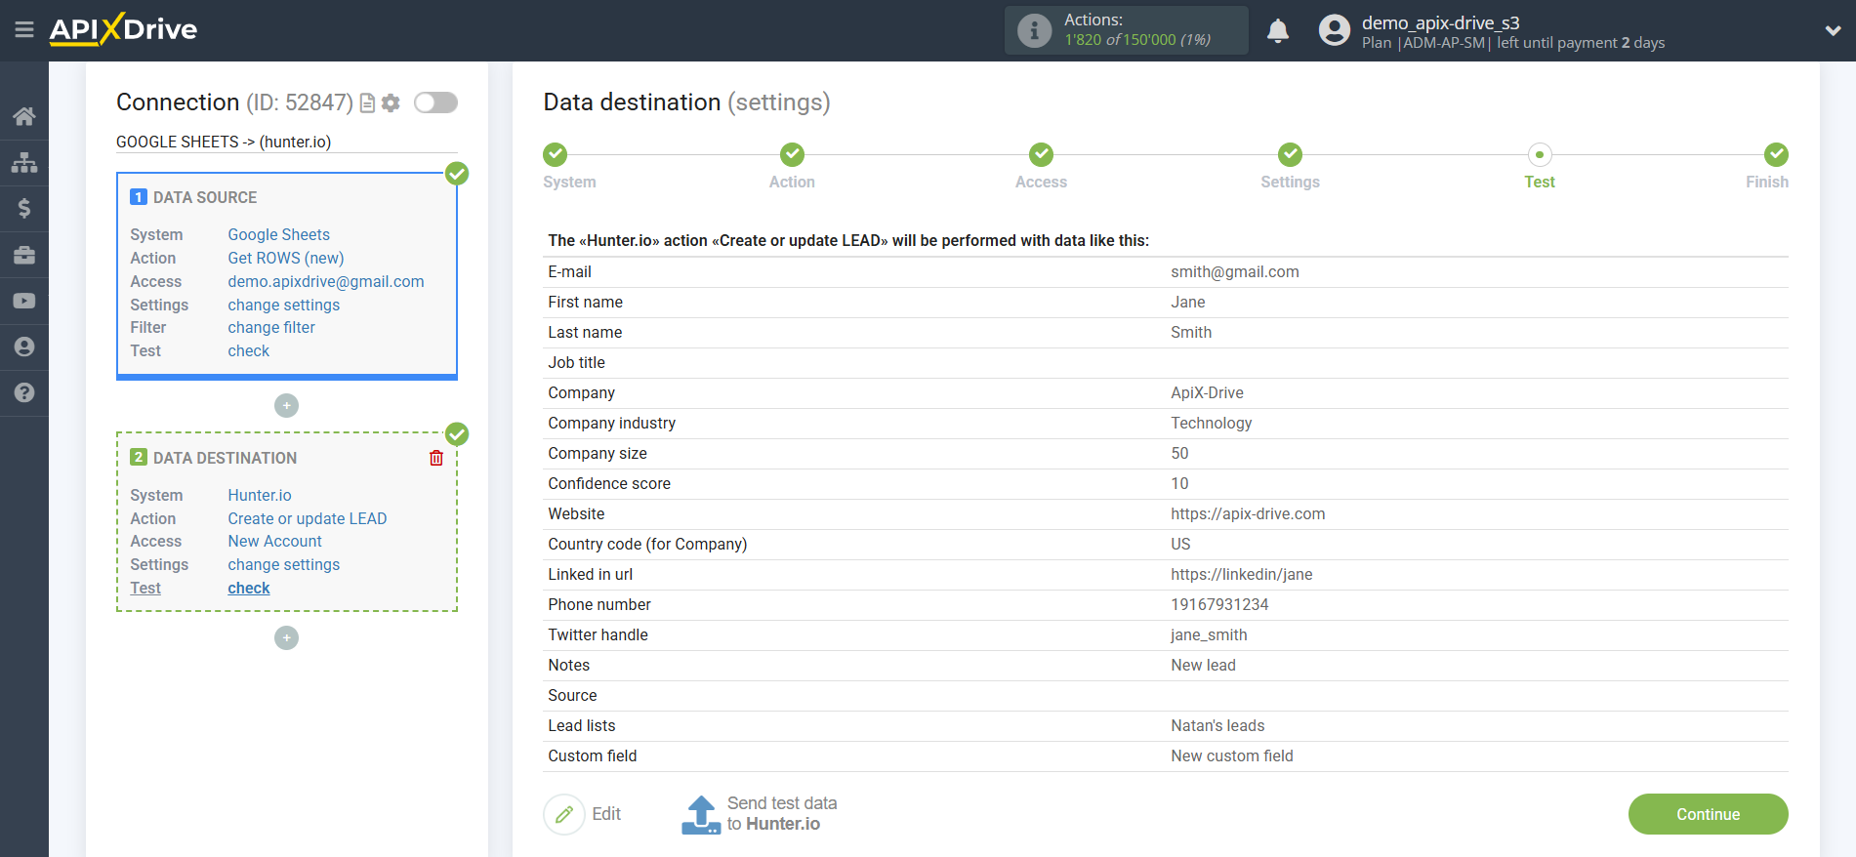
Task: Expand the account dropdown chevron
Action: click(1833, 30)
